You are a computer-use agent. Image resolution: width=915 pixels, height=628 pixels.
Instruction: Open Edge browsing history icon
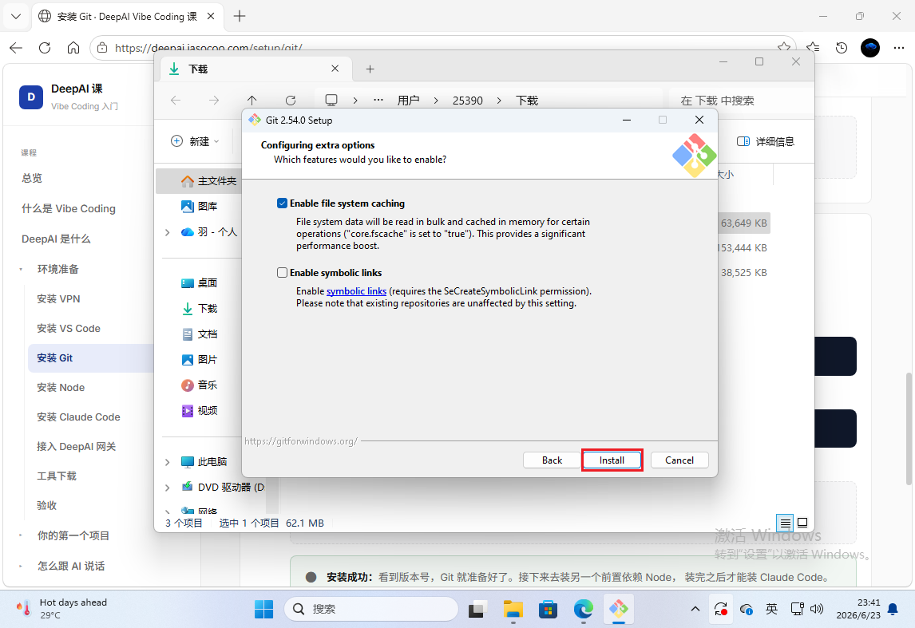[x=841, y=48]
